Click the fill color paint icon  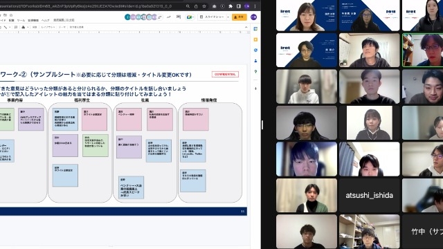pos(23,27)
